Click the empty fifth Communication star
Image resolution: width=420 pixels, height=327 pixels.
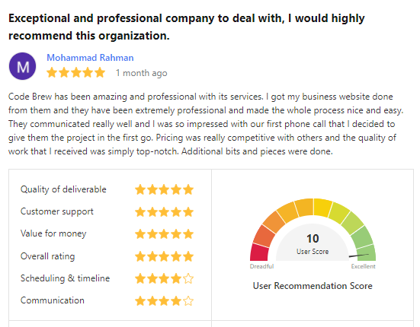coord(188,301)
